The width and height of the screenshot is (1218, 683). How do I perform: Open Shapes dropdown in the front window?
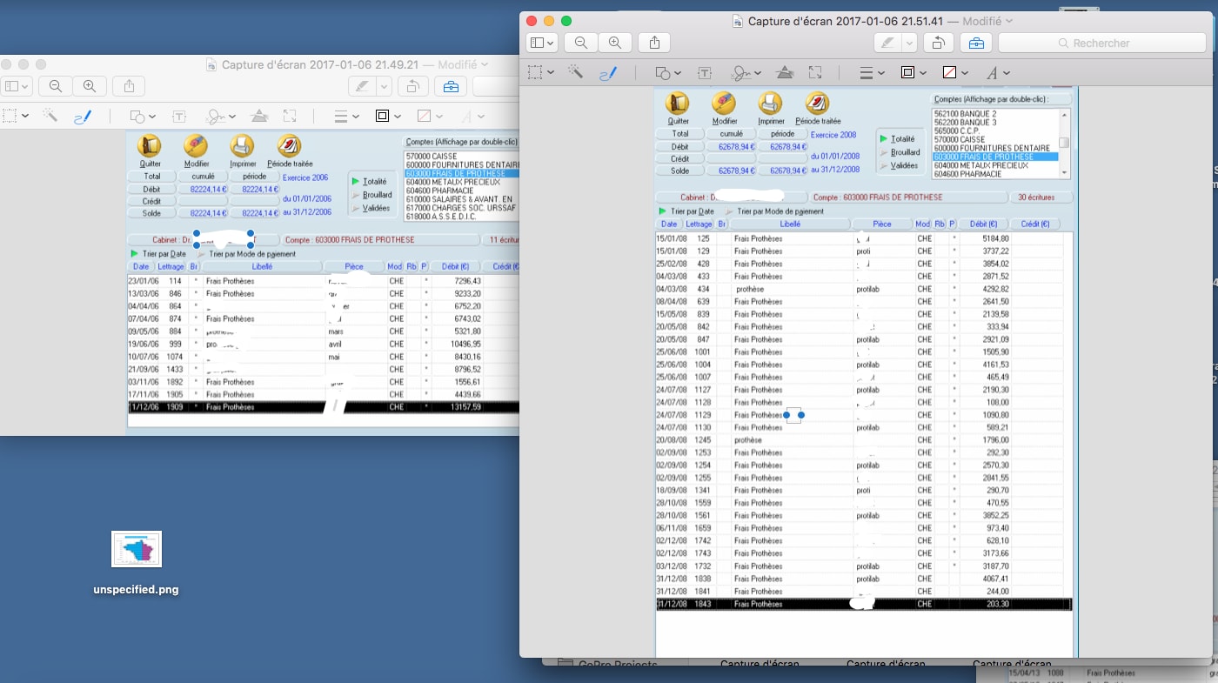coord(667,73)
